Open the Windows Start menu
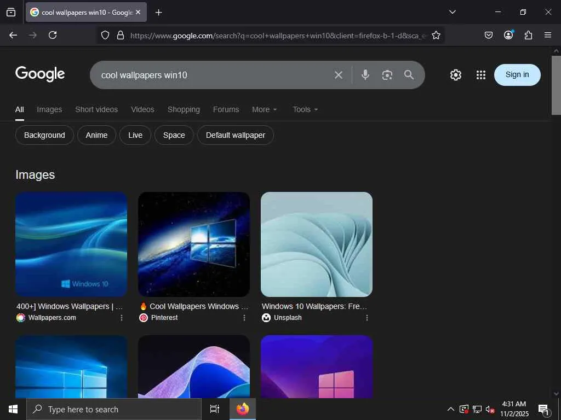561x420 pixels. pos(13,409)
